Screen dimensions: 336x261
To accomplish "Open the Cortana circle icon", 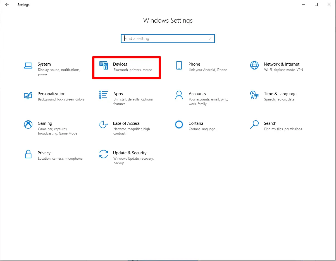I will coord(179,124).
